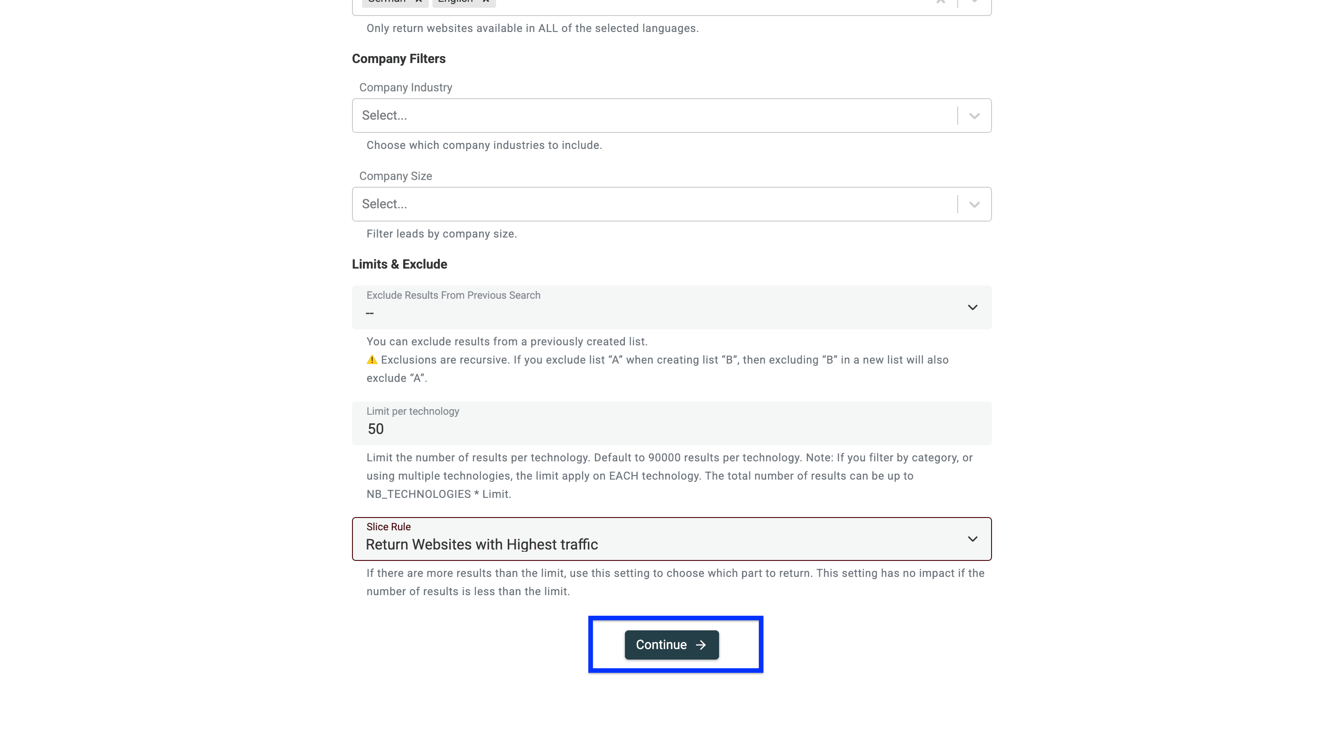Click the Slice Rule chevron arrow
1344x729 pixels.
pyautogui.click(x=972, y=539)
